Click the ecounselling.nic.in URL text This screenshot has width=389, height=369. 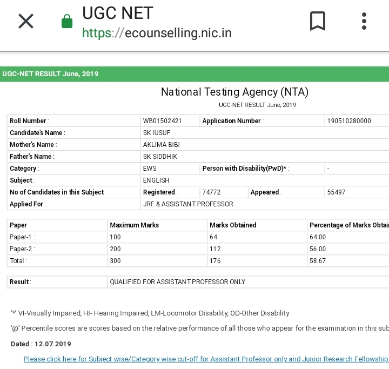[x=157, y=33]
